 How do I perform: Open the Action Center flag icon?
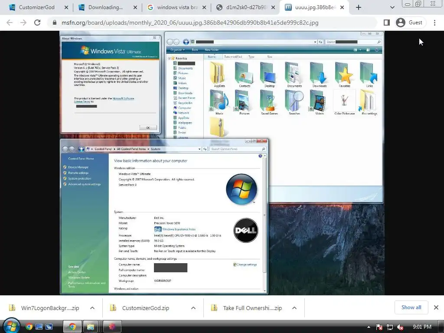379,327
